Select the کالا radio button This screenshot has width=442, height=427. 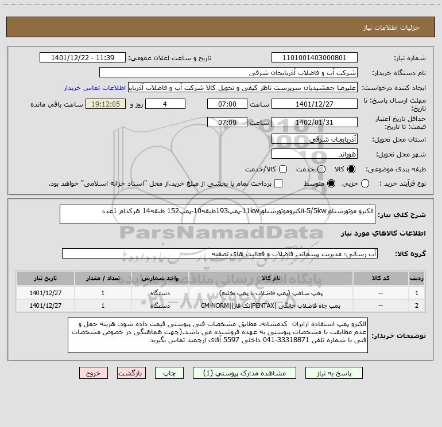351,169
